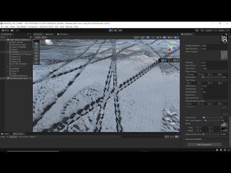
Task: Open the account dropdown in the top left toolbar
Action: click(x=5, y=30)
